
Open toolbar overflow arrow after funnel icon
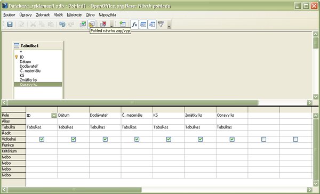(x=169, y=25)
